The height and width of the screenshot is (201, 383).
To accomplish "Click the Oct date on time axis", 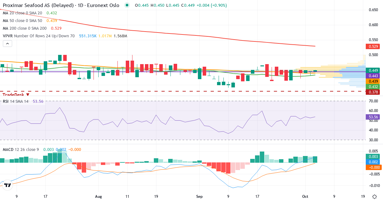I will point(305,196).
